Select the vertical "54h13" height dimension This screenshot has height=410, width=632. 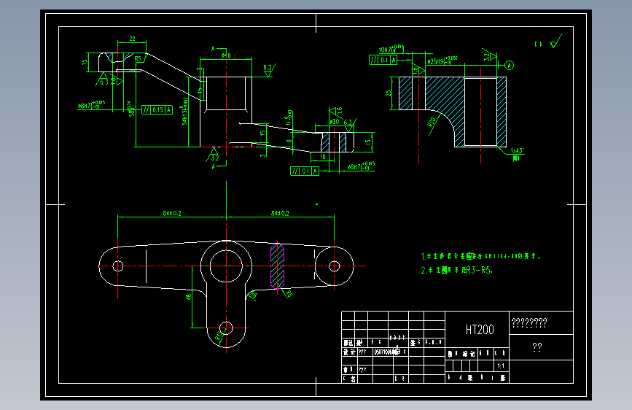pyautogui.click(x=185, y=112)
